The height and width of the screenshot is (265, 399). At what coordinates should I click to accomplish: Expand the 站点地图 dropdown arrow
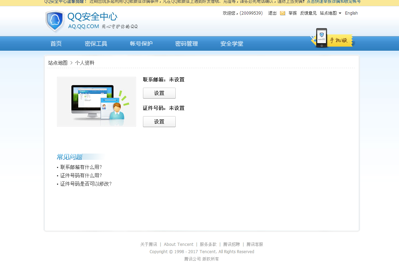click(x=340, y=13)
